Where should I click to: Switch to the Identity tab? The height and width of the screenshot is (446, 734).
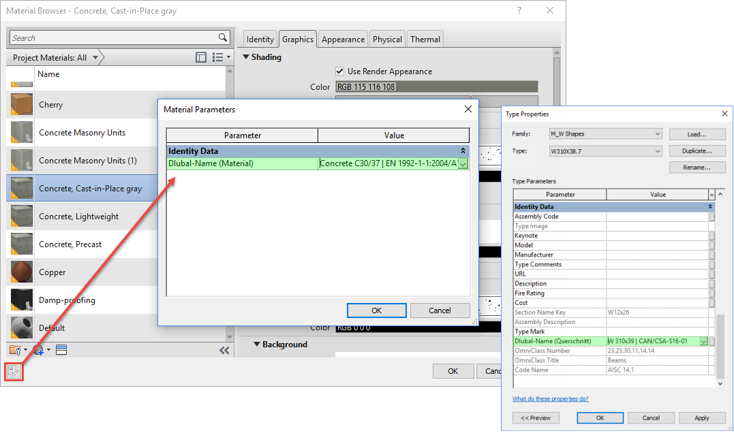[x=260, y=39]
